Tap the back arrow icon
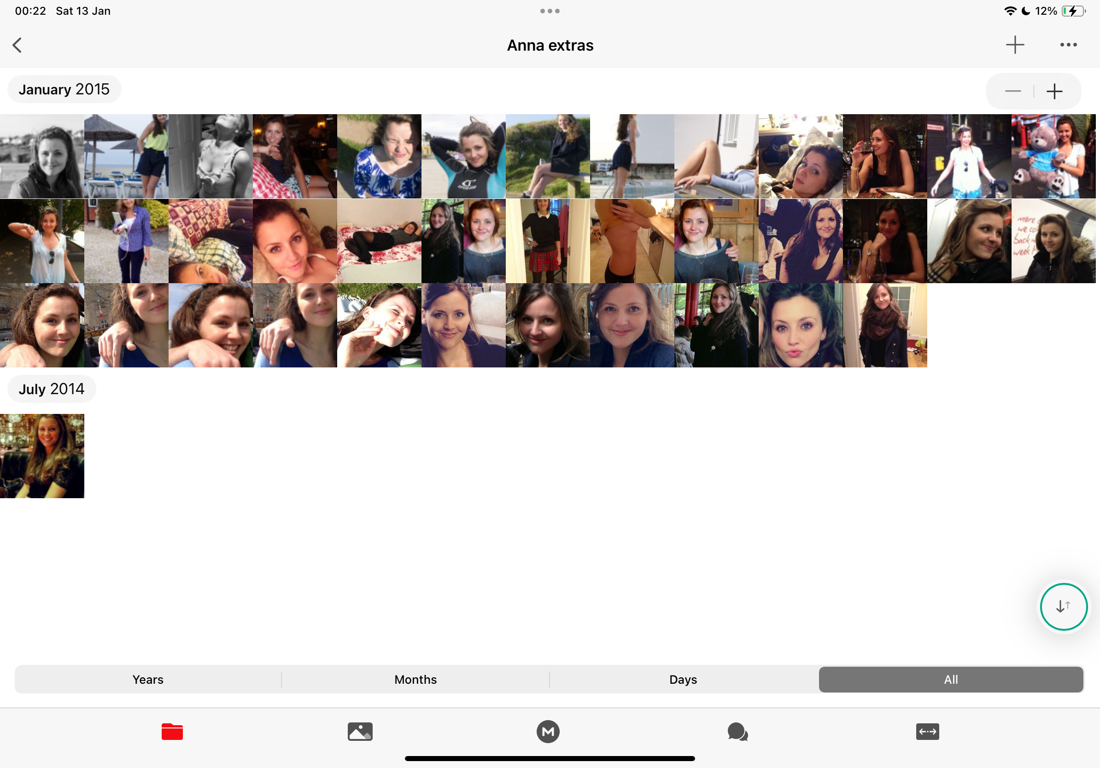 click(x=17, y=46)
